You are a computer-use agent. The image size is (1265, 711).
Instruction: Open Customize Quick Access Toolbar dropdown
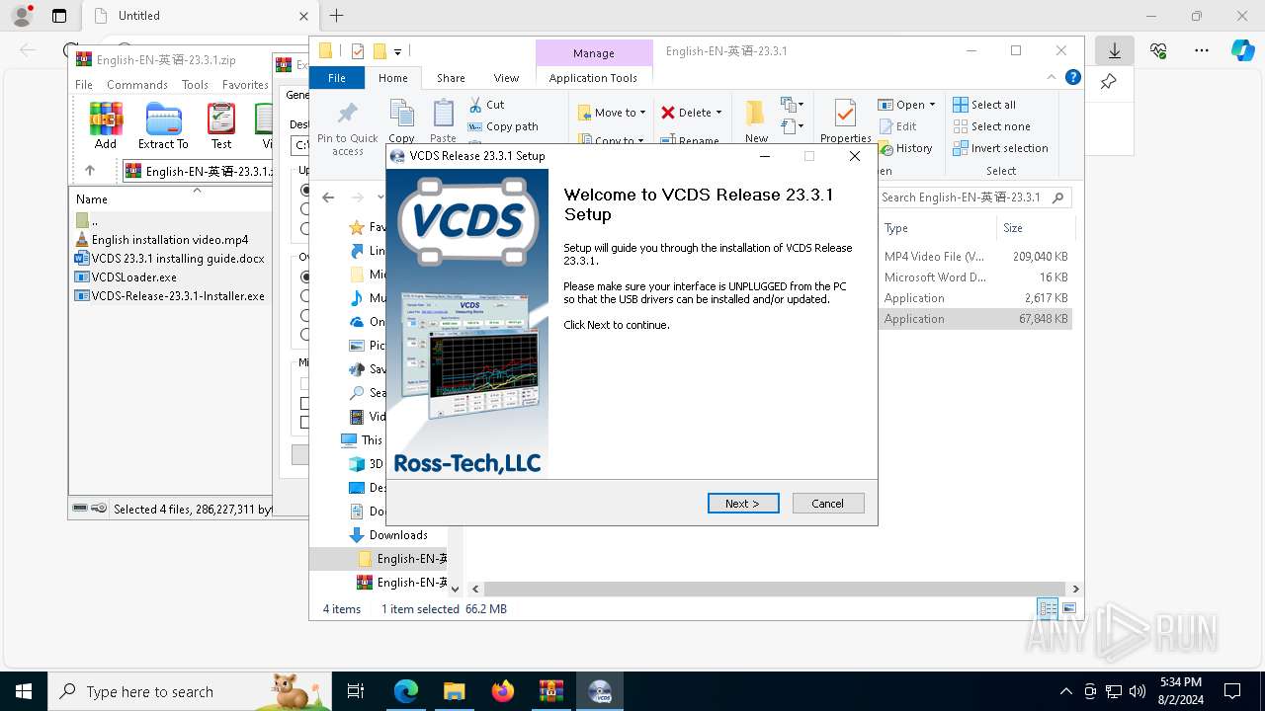397,51
